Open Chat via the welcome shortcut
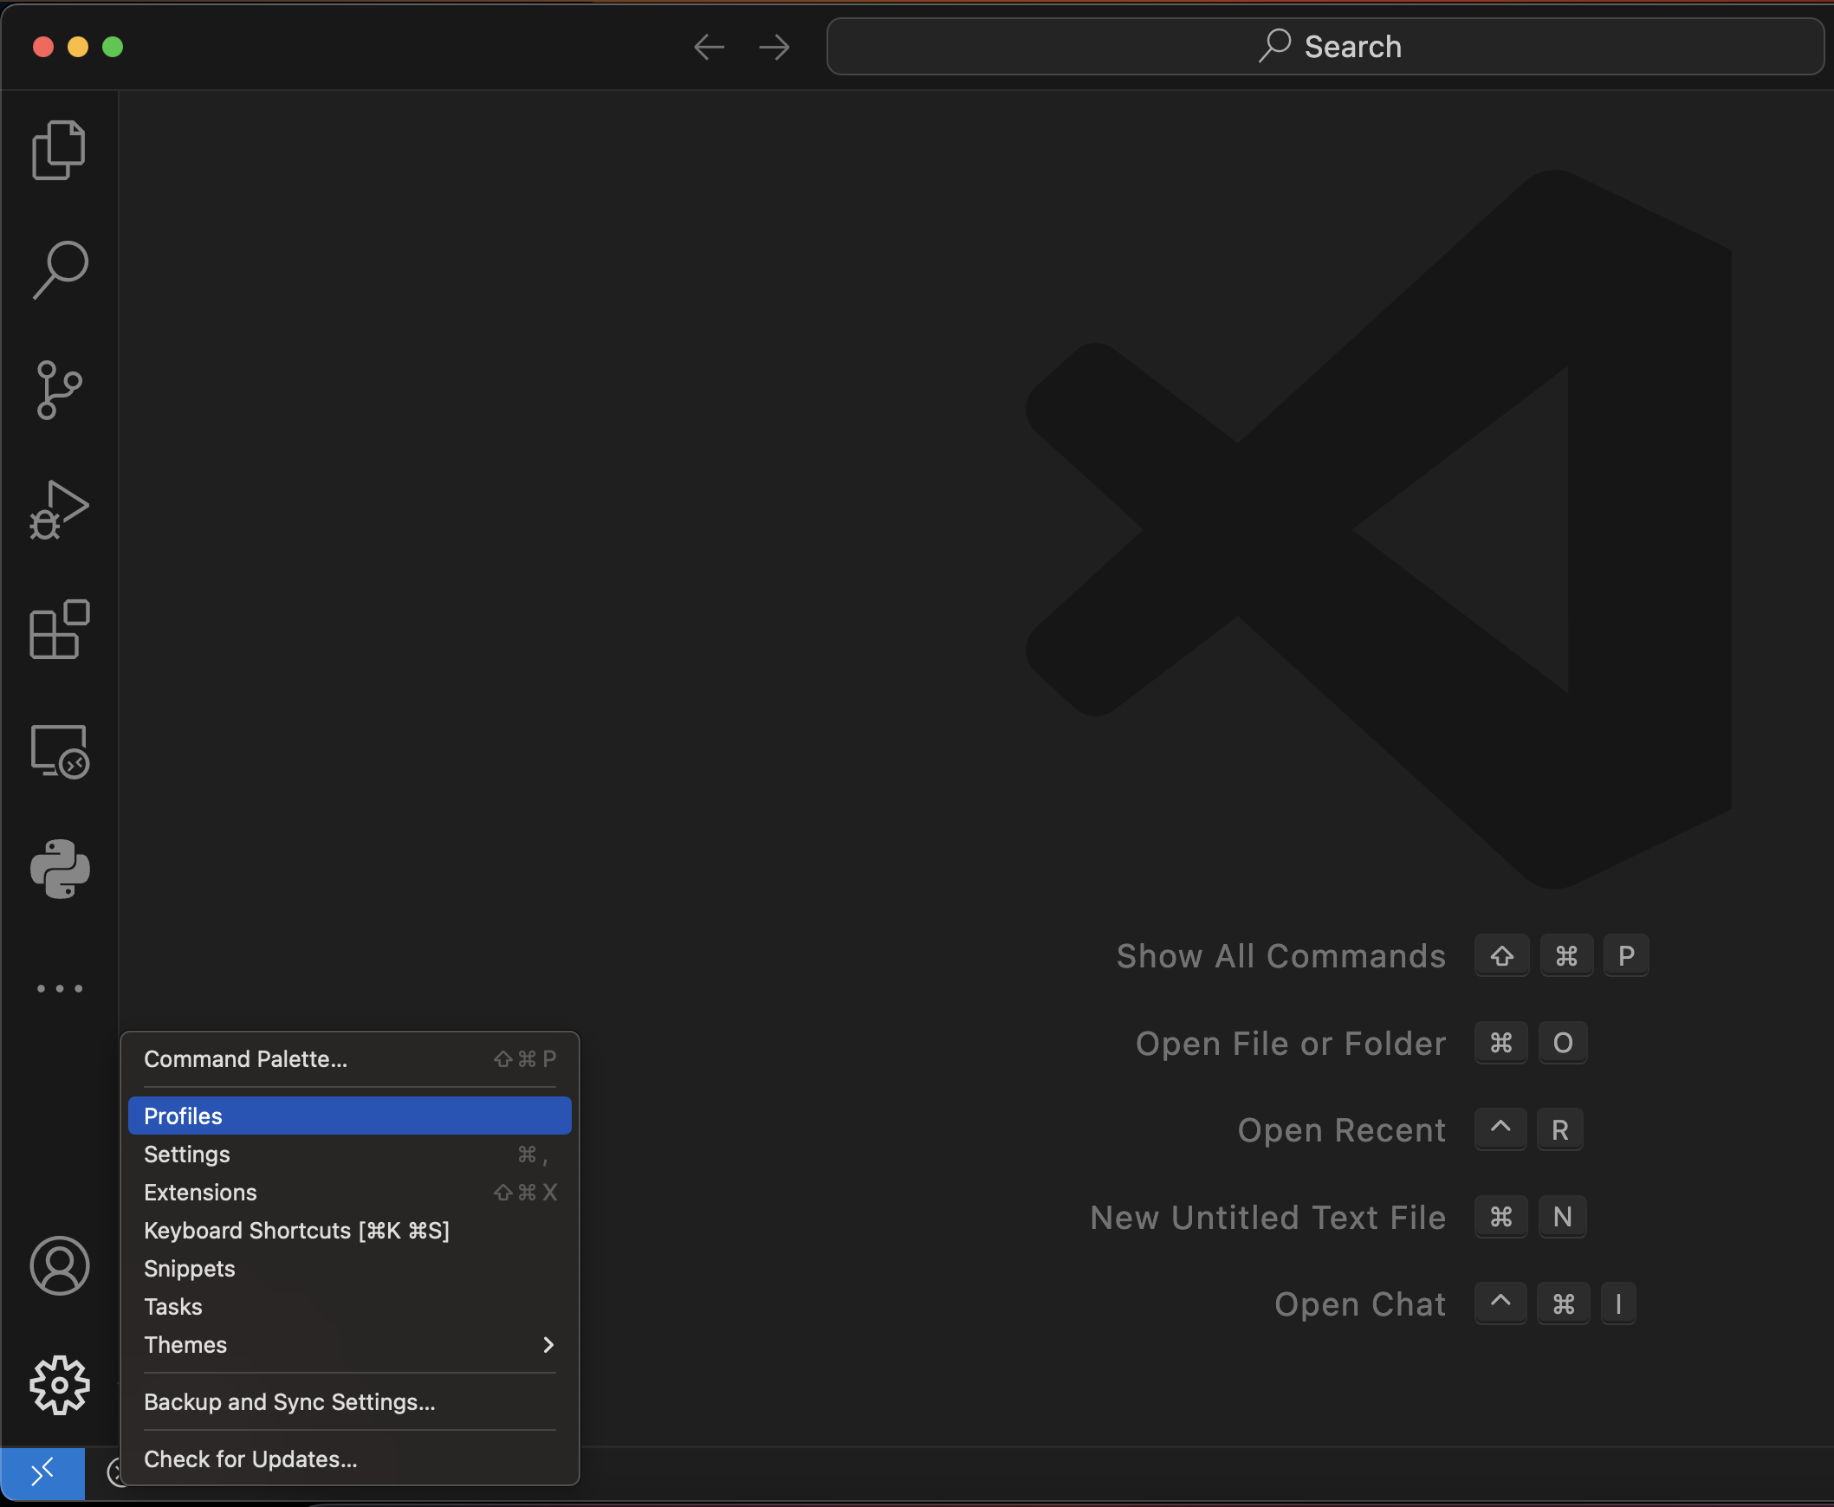The image size is (1834, 1507). (x=1359, y=1303)
